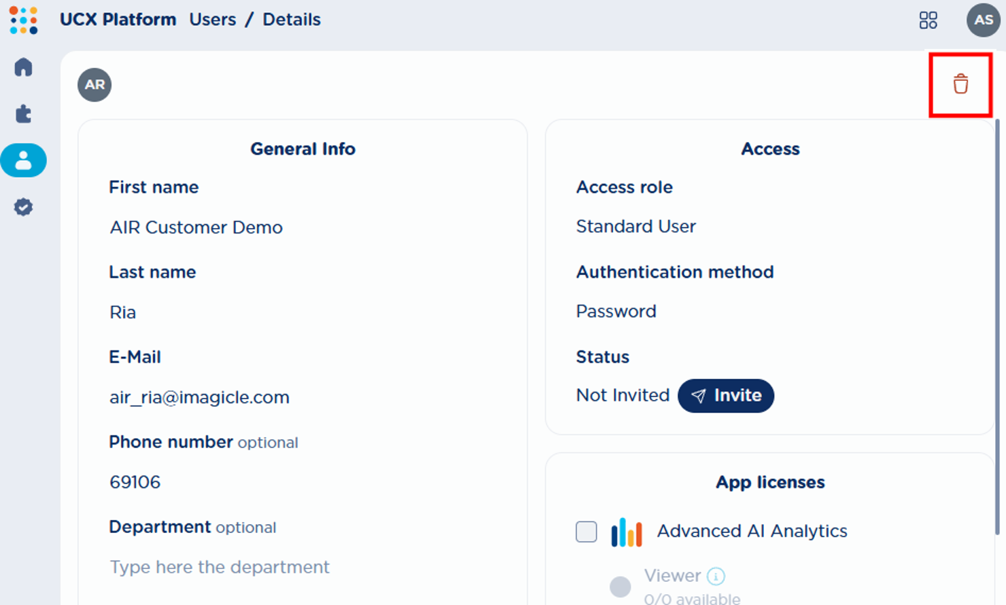
Task: Click the page vertical scrollbar
Action: coord(998,326)
